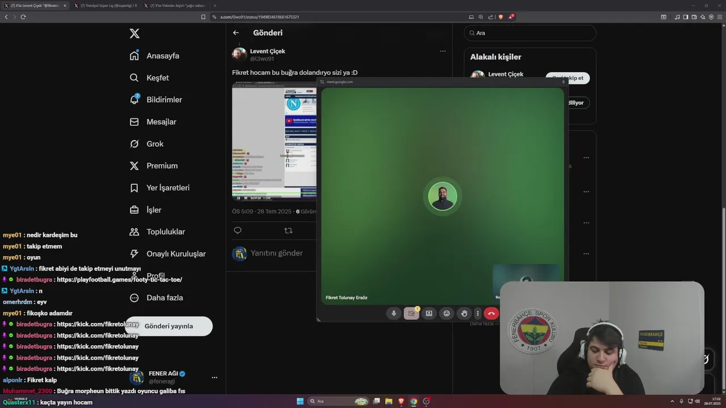Open Bildirimler notifications page
726x408 pixels.
(x=156, y=100)
